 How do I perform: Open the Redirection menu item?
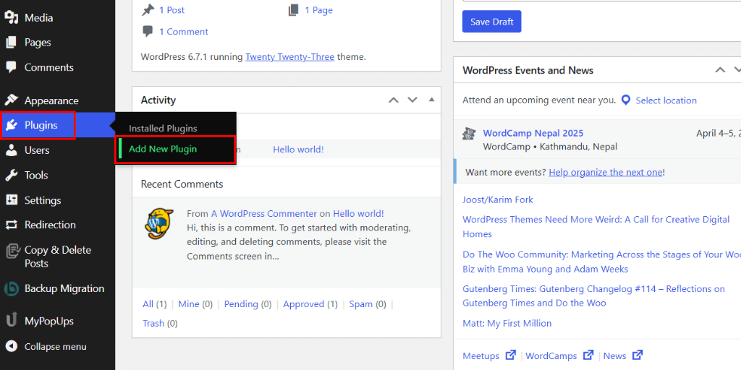click(x=50, y=225)
